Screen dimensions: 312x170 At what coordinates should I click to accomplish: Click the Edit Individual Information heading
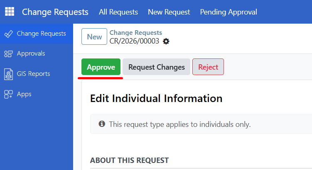coord(156,98)
